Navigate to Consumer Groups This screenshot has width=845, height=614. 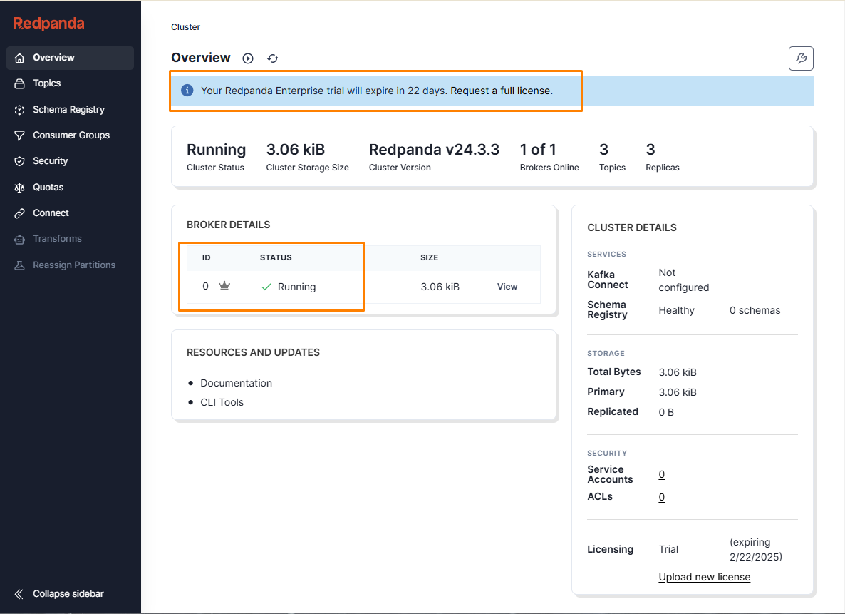(70, 135)
